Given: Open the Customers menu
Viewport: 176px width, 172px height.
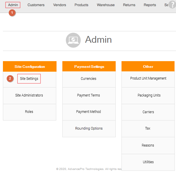Looking at the screenshot, I should [36, 5].
